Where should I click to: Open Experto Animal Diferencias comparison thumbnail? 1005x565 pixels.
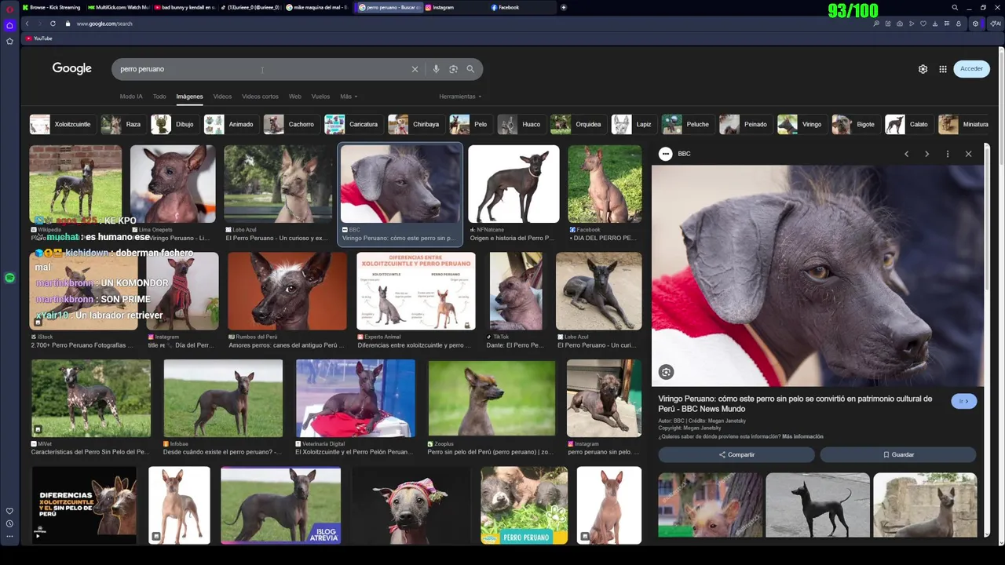pyautogui.click(x=416, y=291)
